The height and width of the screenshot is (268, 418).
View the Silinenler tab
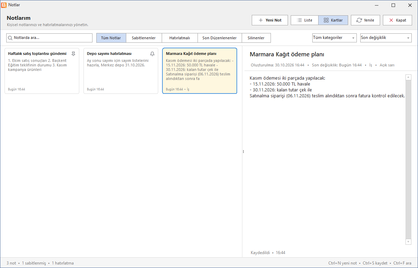256,38
